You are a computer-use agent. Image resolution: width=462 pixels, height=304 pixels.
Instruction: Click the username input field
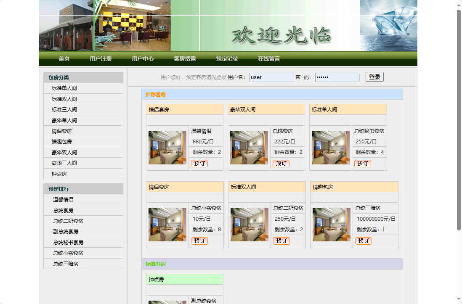(x=271, y=77)
